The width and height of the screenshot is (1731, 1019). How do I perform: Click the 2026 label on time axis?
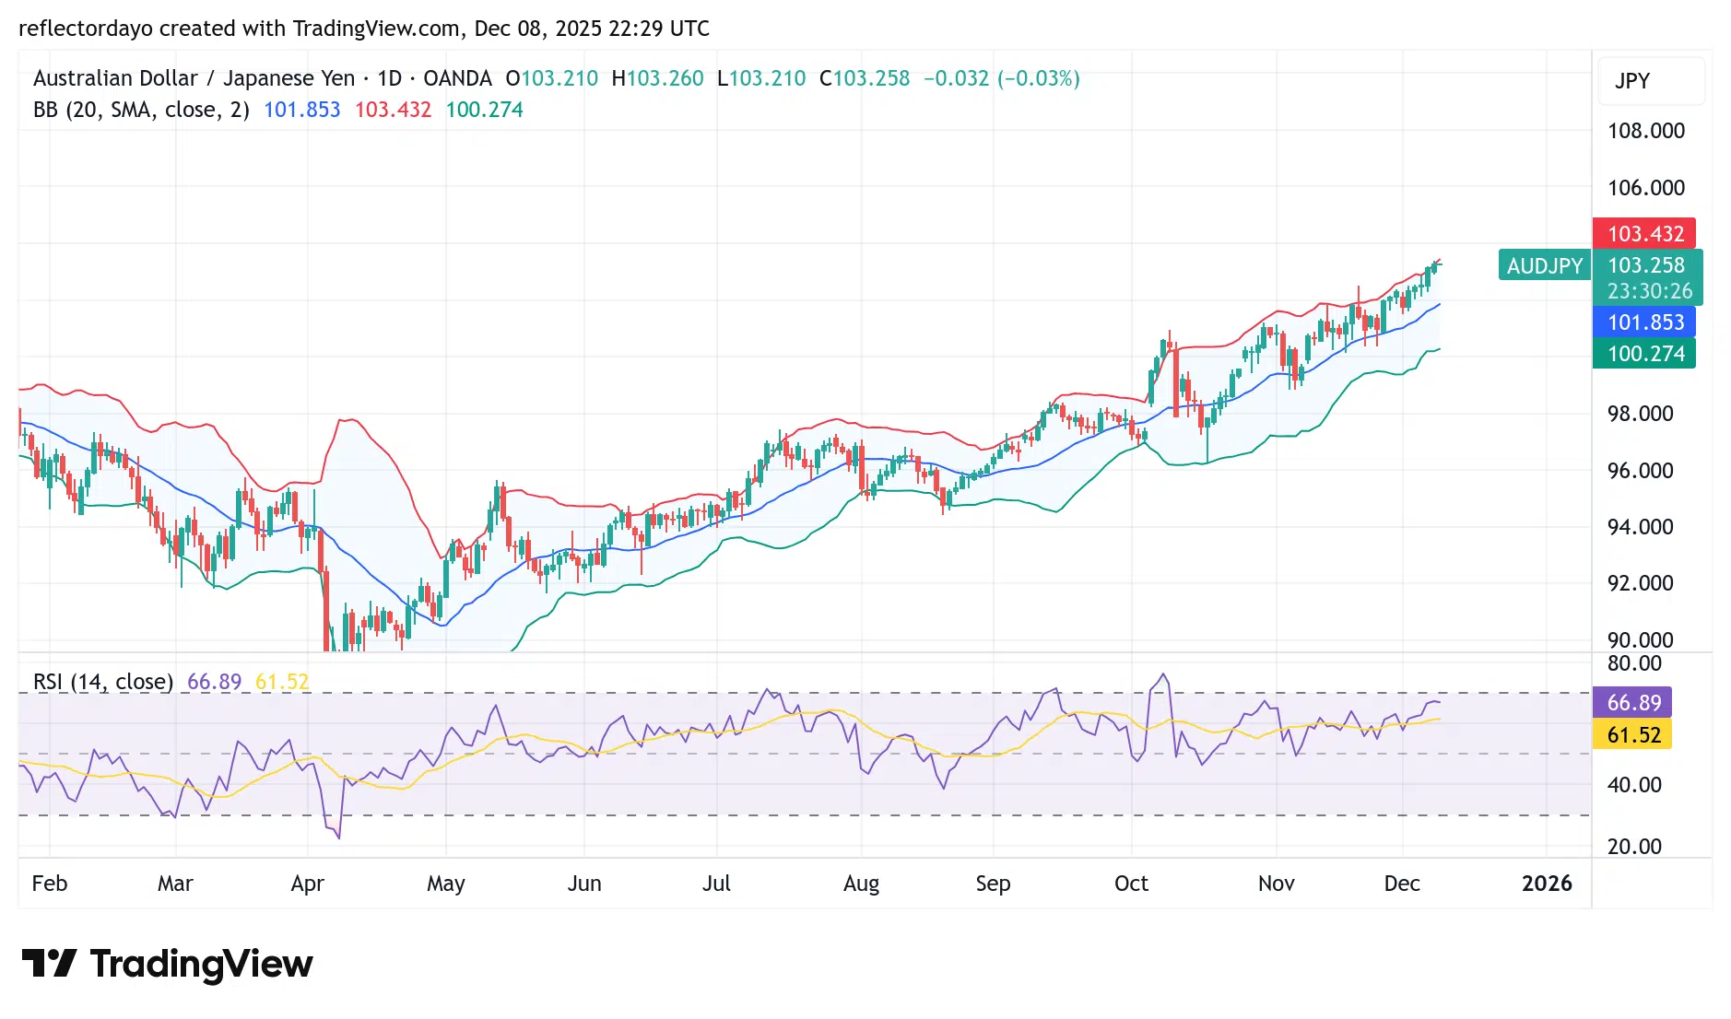[x=1547, y=884]
